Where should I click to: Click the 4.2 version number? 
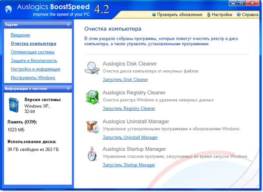(x=102, y=9)
